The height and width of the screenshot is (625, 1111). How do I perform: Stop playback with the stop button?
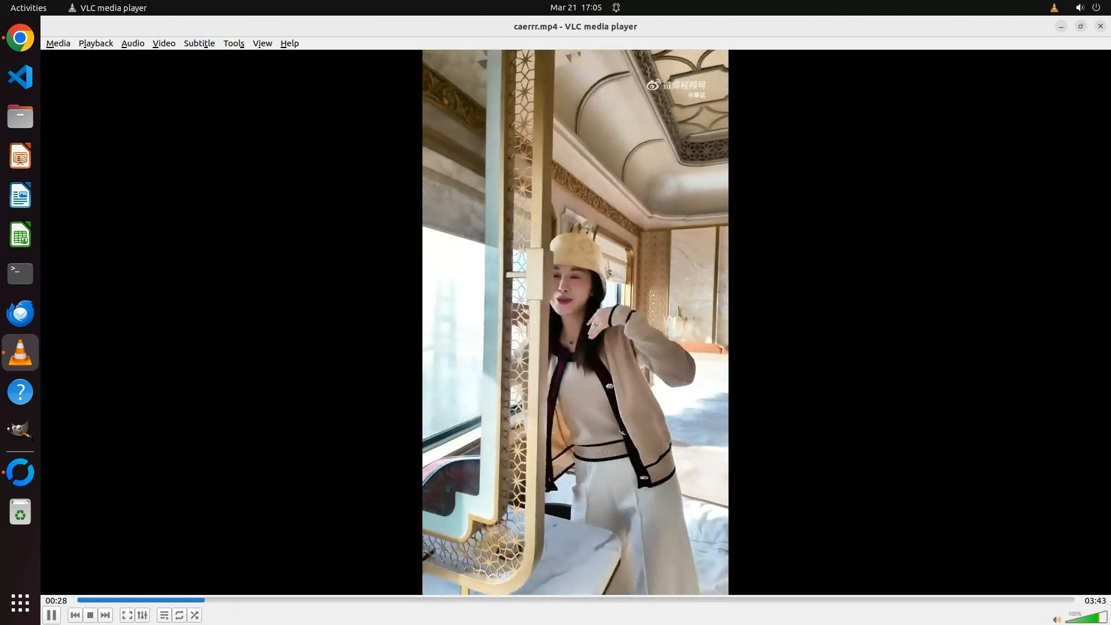tap(90, 615)
